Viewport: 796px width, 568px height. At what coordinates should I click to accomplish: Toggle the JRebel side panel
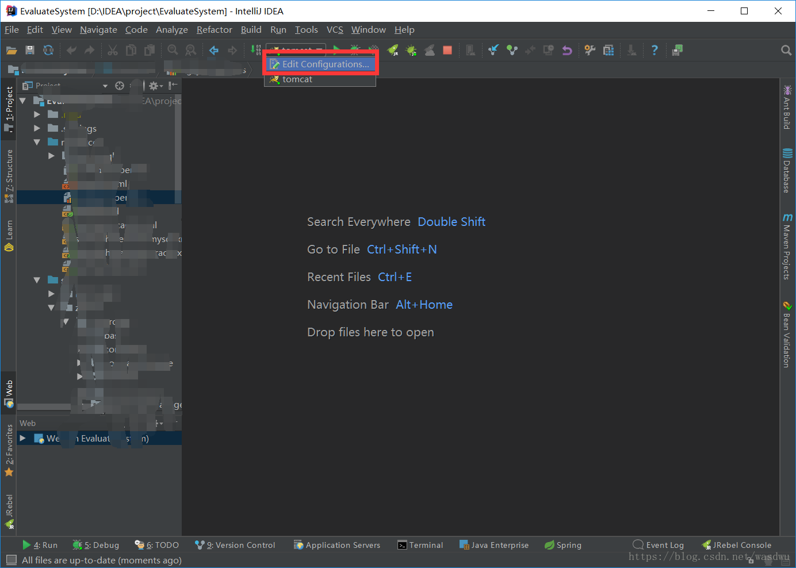[x=9, y=512]
